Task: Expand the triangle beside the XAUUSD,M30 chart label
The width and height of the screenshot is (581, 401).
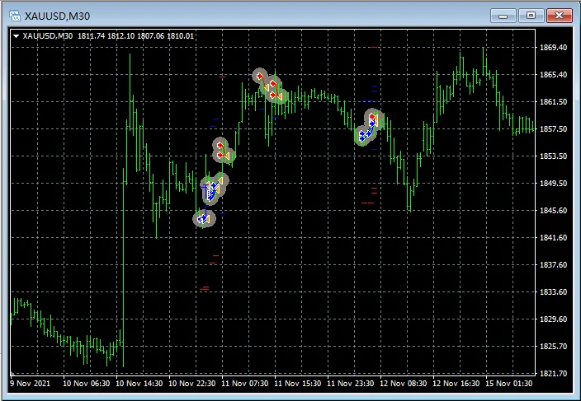Action: (17, 35)
